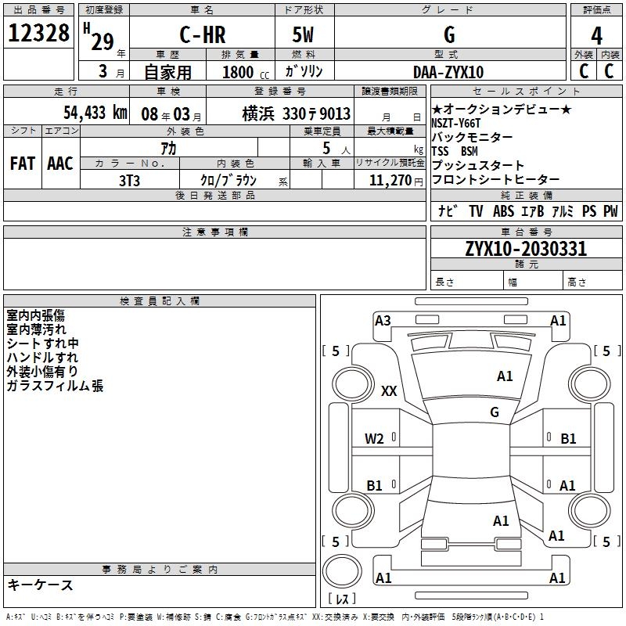Click the door type 5W value

click(303, 34)
